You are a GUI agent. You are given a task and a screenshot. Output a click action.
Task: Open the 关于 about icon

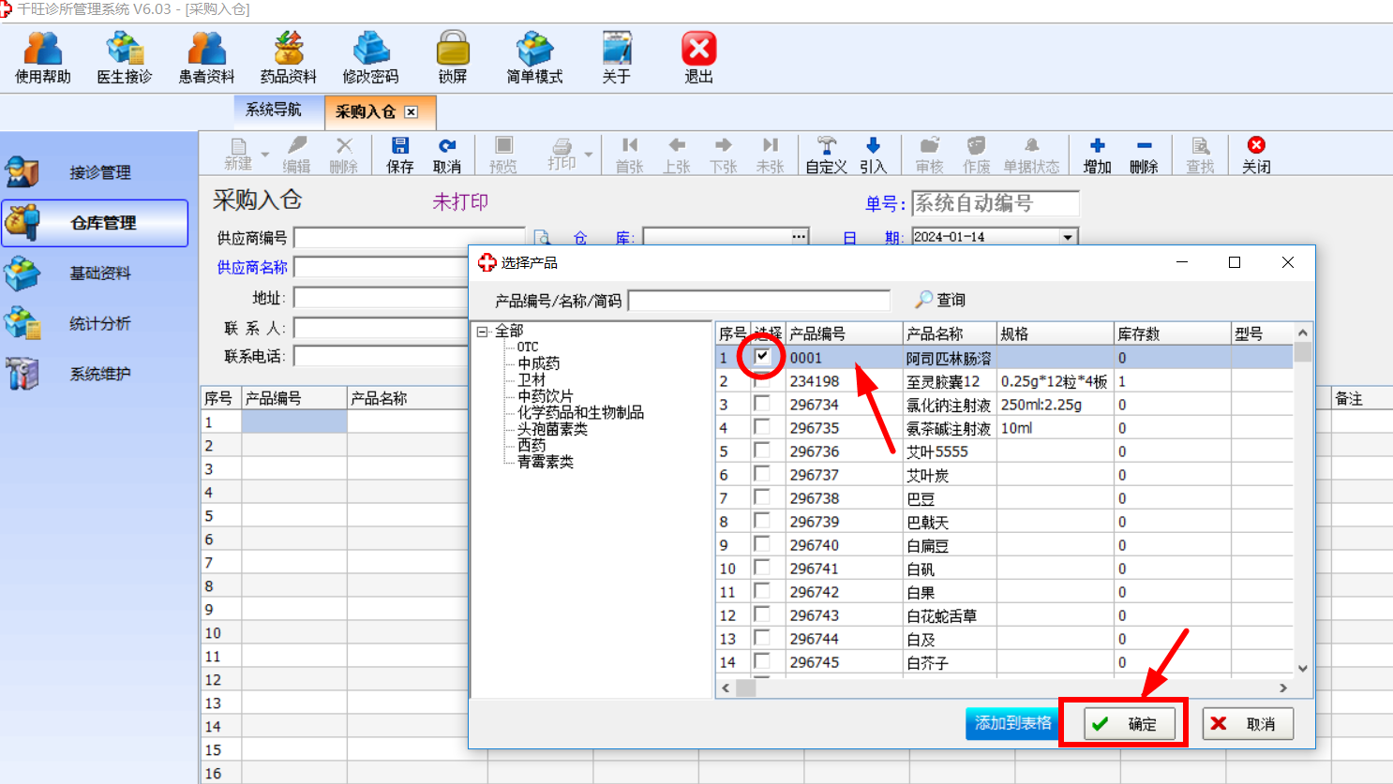[x=616, y=57]
